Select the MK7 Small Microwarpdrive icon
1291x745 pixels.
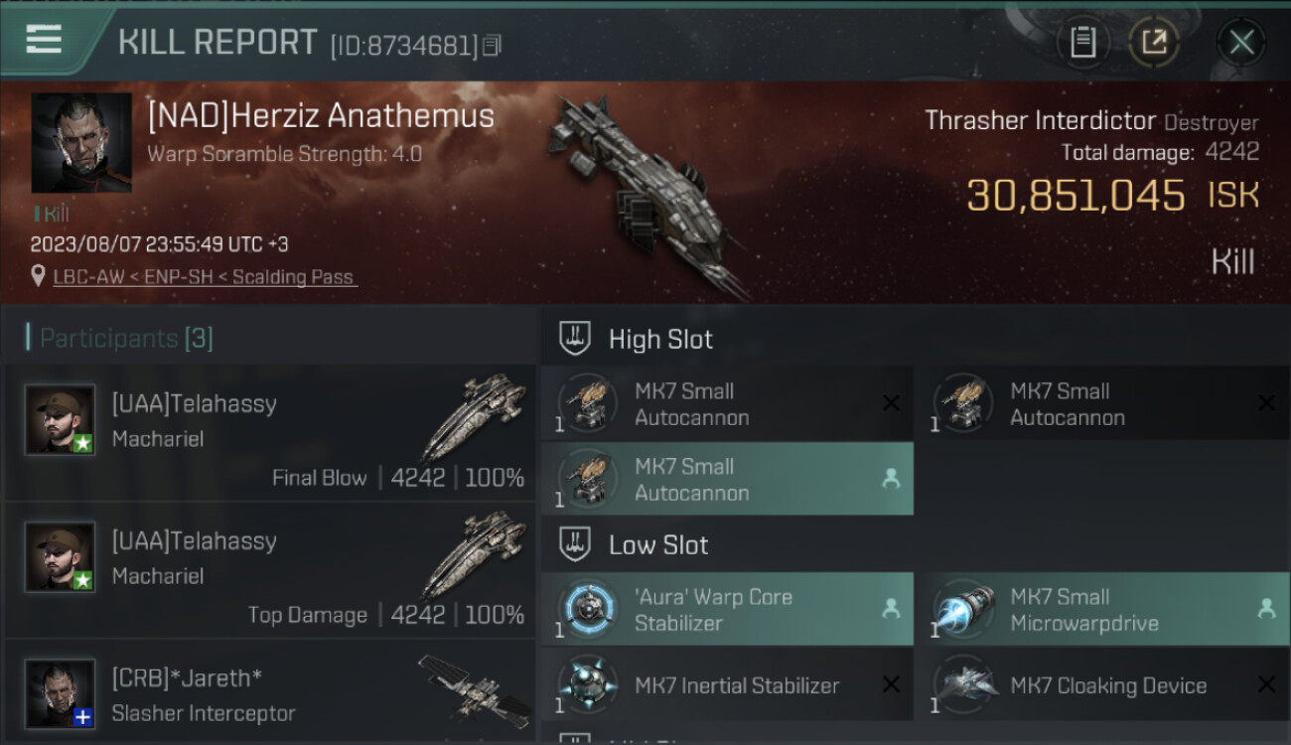click(963, 608)
